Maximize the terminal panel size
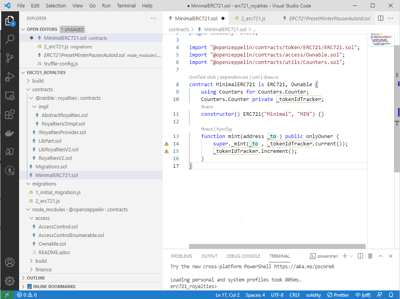Viewport: 400px width, 299px height. pos(381,256)
